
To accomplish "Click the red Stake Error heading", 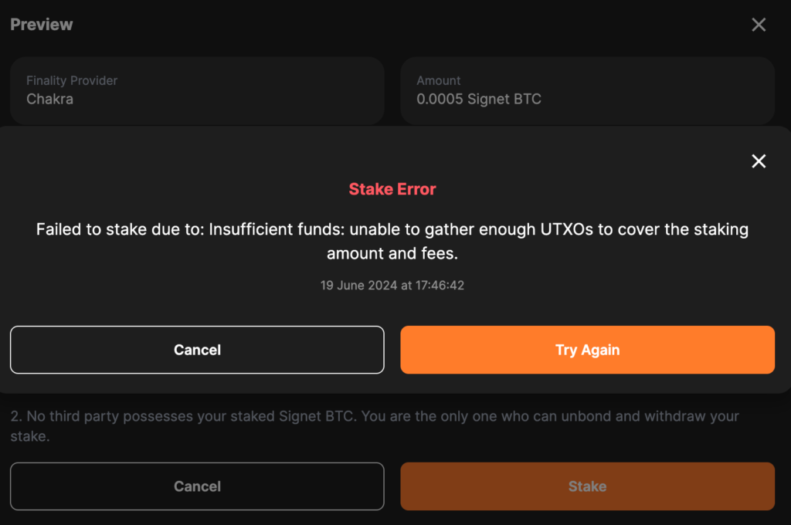I will pos(392,189).
